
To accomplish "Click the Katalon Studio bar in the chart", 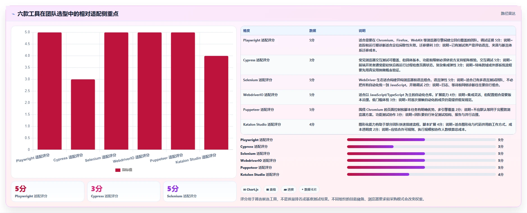I will click(216, 103).
